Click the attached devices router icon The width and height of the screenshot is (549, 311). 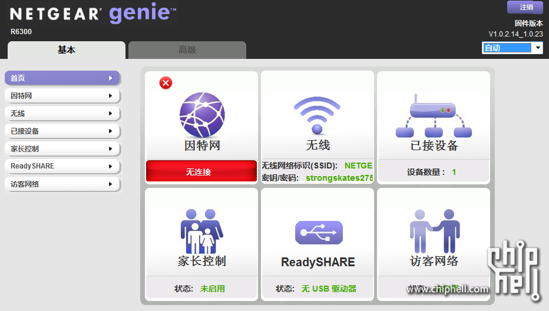(x=434, y=115)
